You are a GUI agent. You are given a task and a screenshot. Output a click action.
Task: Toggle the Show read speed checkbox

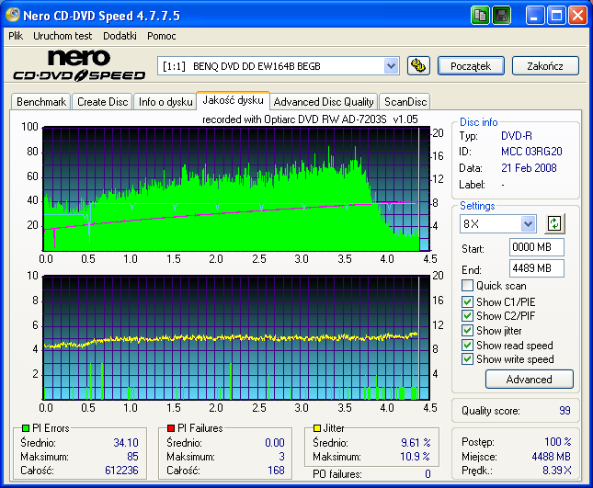point(467,346)
